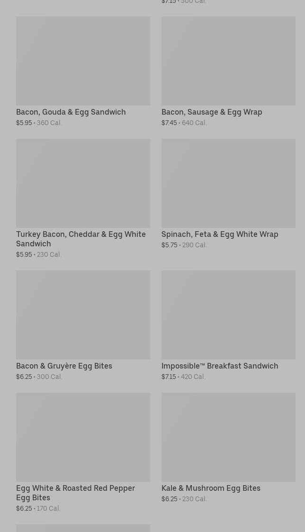305x532 pixels.
Task: Click Bacon, Gouda & Egg Sandwich title
Action: (x=71, y=112)
